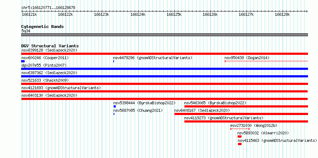Select the red nsv6399128 variant bar
This screenshot has width=318, height=158.
point(164,54)
